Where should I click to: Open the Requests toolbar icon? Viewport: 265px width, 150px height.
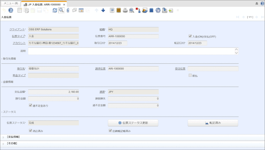click(x=145, y=10)
